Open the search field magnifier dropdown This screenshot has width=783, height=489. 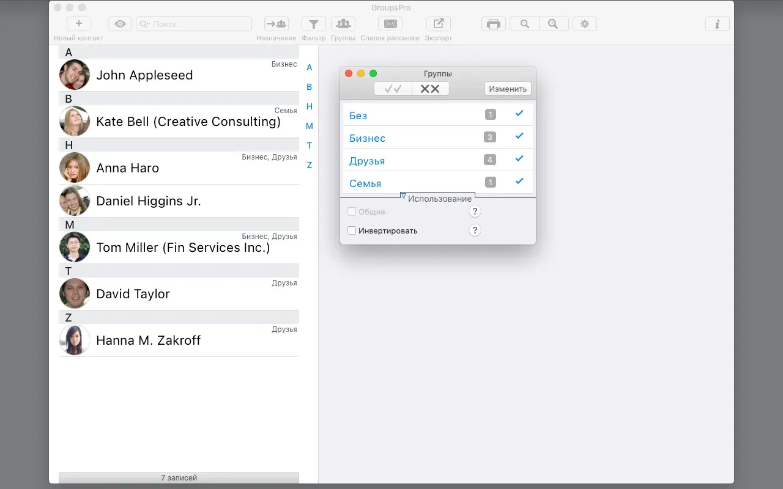(145, 24)
